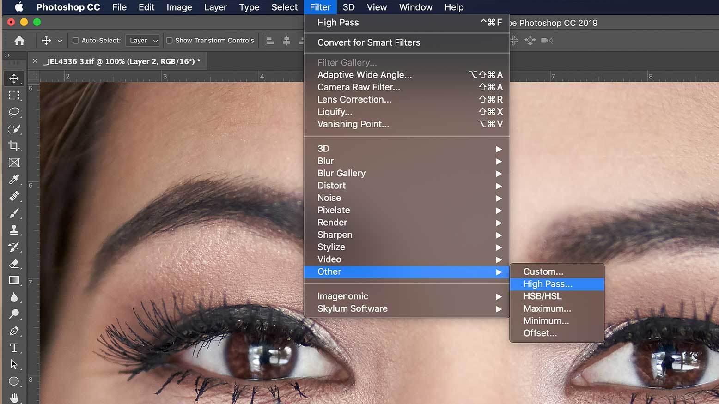Open Liquify... filter
This screenshot has height=404, width=719.
coord(407,112)
